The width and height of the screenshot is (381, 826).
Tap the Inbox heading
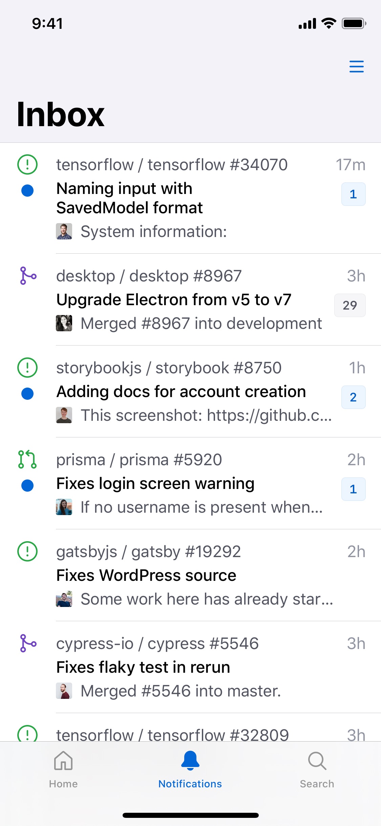pos(61,114)
